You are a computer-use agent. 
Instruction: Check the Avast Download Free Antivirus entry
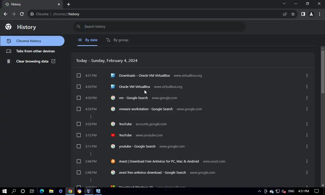79,161
